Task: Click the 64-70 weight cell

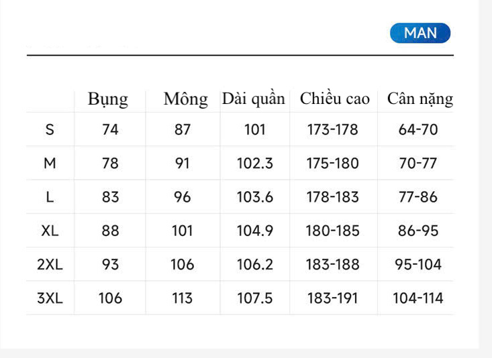Action: coord(417,130)
